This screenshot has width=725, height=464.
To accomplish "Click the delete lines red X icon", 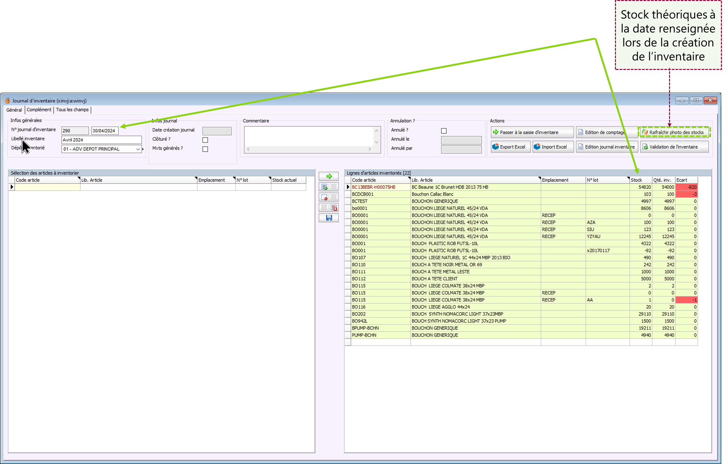I will pos(334,208).
